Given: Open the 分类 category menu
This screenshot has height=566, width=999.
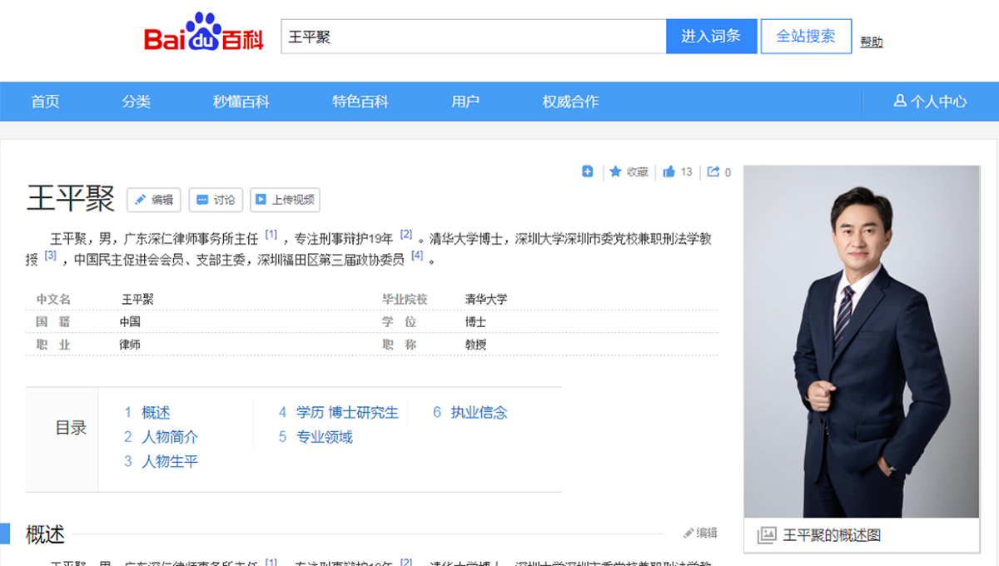Looking at the screenshot, I should (137, 101).
